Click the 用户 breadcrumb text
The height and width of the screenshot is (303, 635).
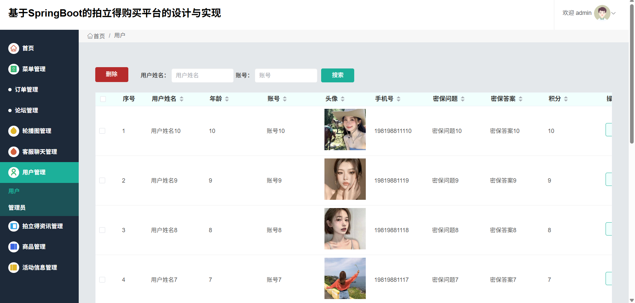(x=120, y=35)
